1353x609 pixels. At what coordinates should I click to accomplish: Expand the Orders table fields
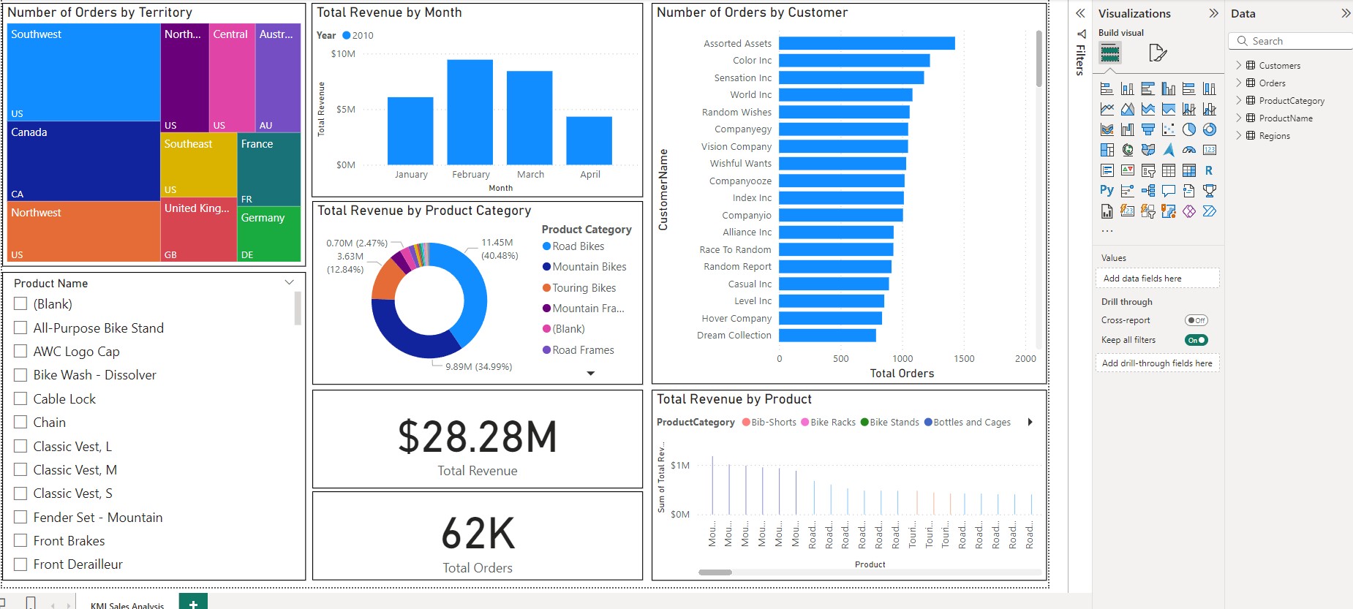tap(1239, 83)
